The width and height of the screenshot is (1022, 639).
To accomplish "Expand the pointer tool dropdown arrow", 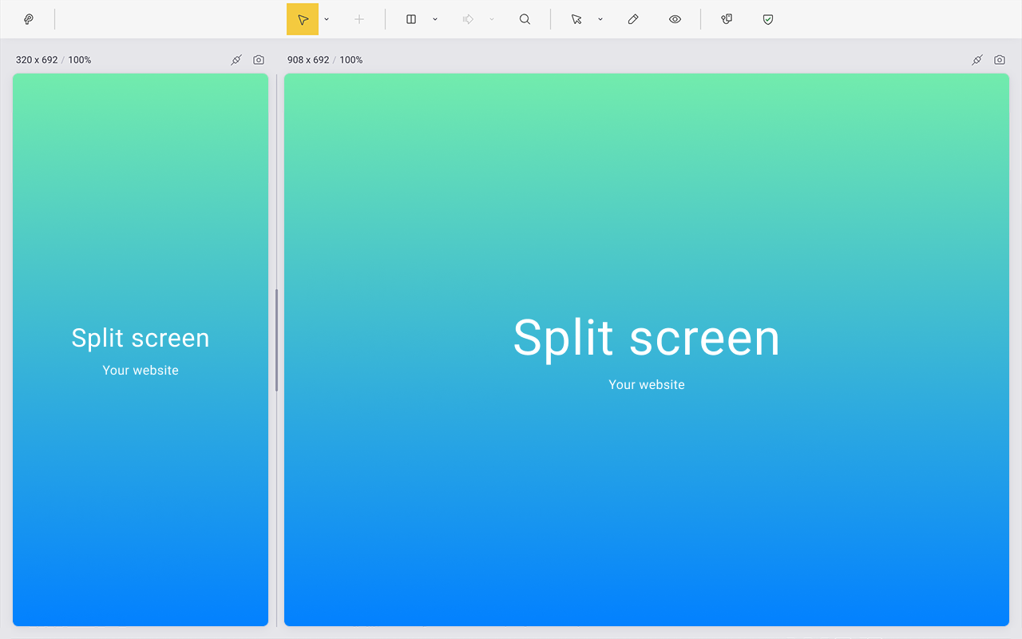I will pyautogui.click(x=327, y=19).
